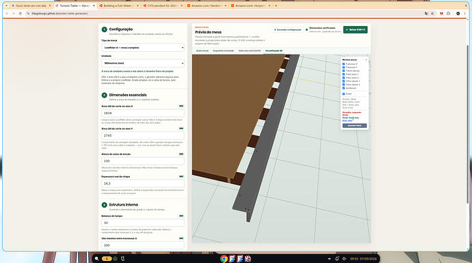The image size is (472, 263).
Task: Toggle the Grade checkbox
Action: tap(343, 94)
